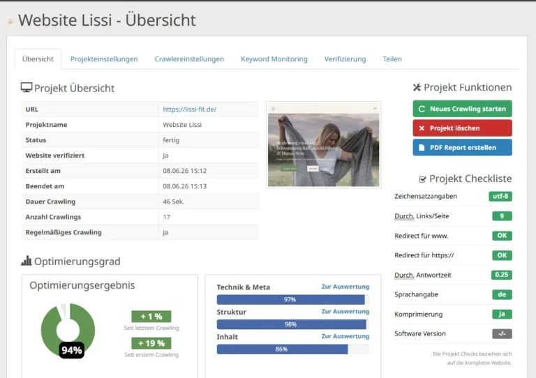Click the checkmark icon beside Projekt Checkliste
536x378 pixels.
tap(422, 179)
